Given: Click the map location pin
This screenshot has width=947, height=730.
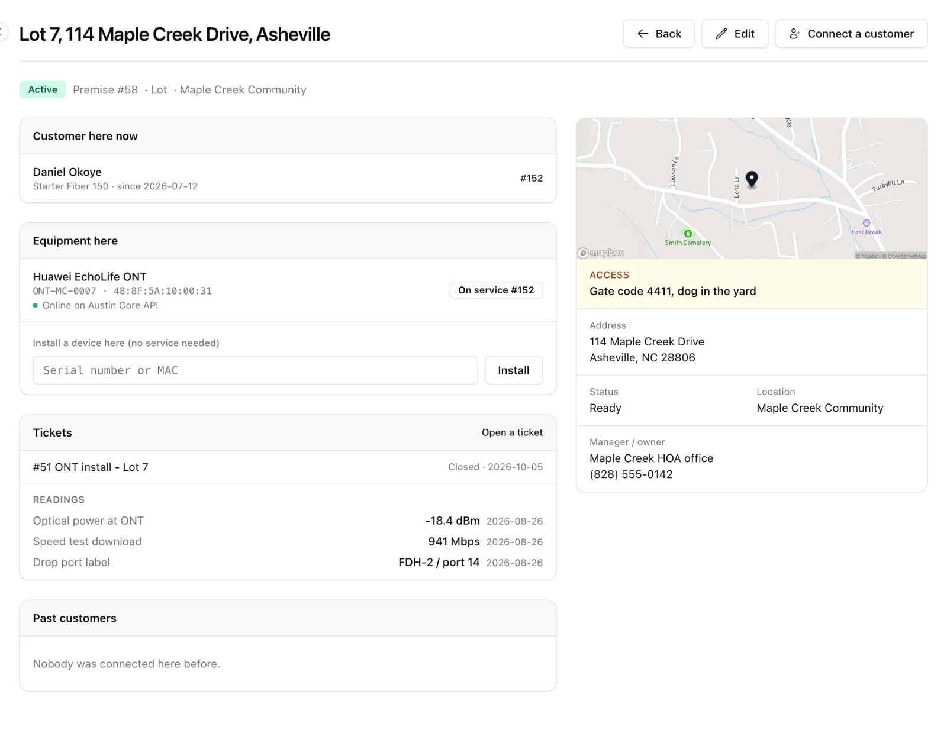Looking at the screenshot, I should coord(751,179).
